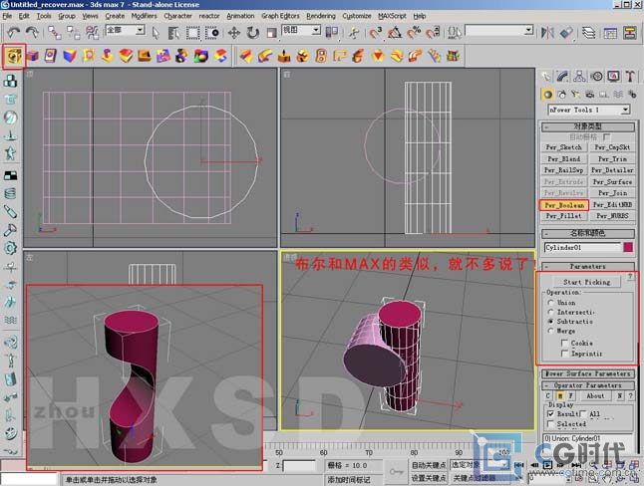Image resolution: width=644 pixels, height=486 pixels.
Task: Open the Create menu
Action: pyautogui.click(x=115, y=16)
